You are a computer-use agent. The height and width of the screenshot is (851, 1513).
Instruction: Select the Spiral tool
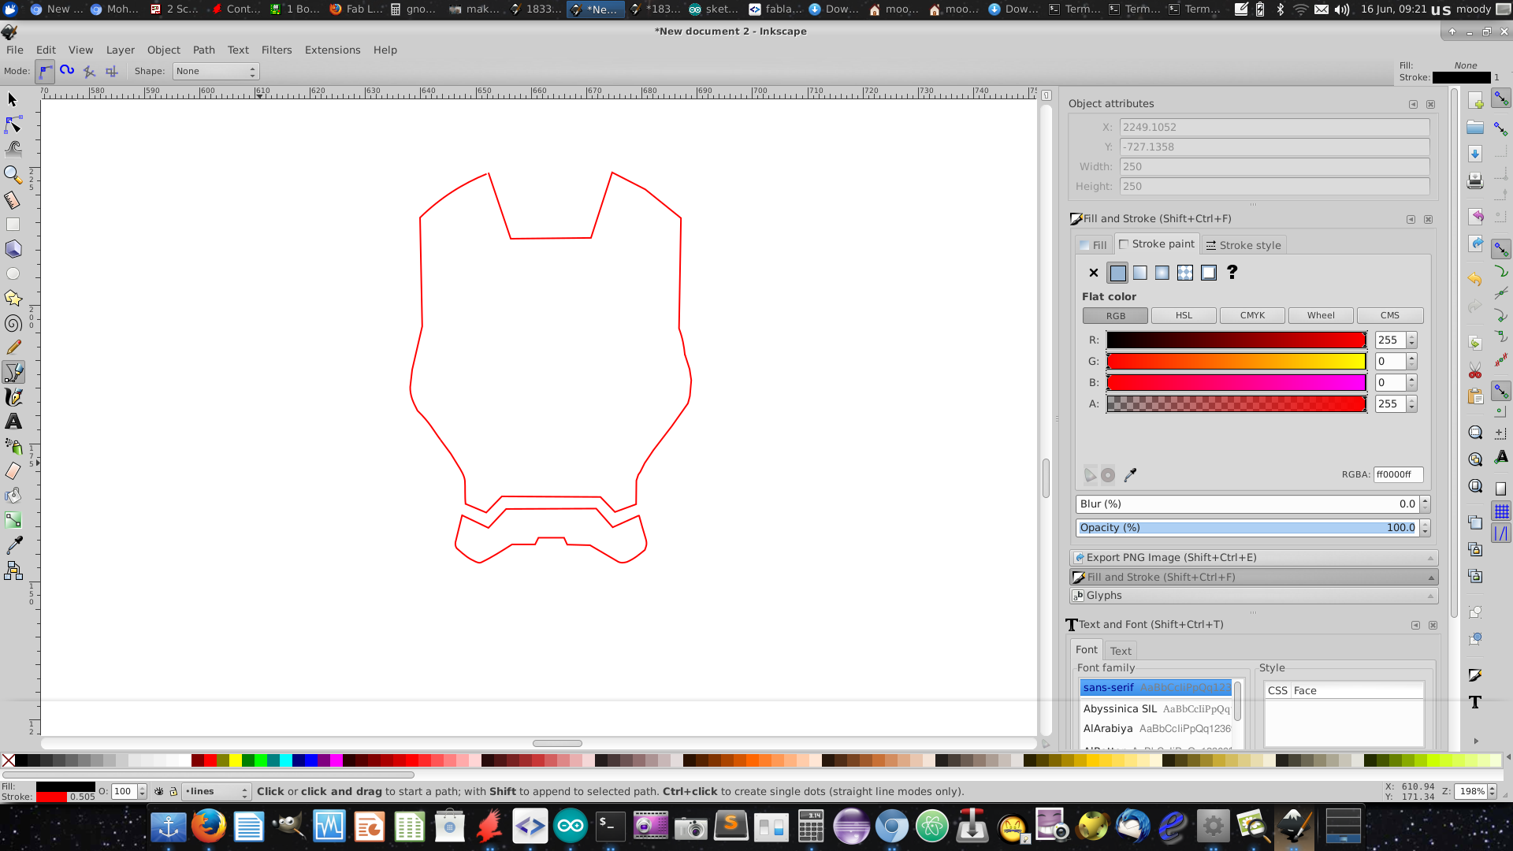coord(13,323)
